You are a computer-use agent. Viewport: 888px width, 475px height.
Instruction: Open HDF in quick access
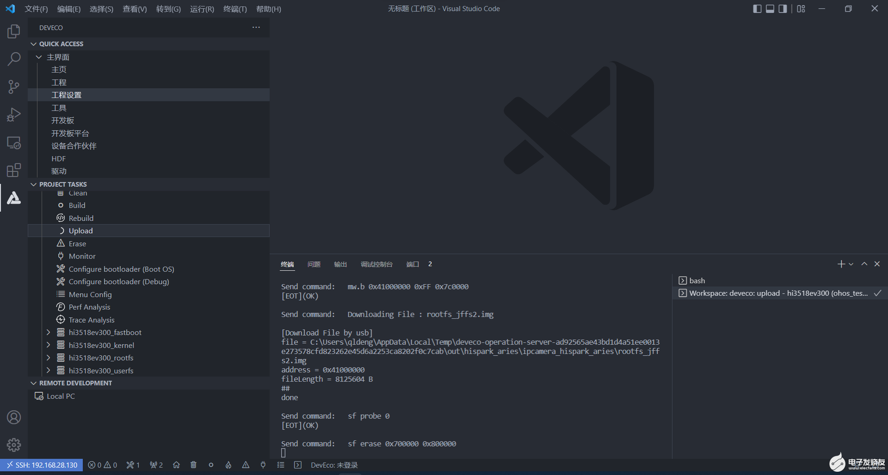148,158
